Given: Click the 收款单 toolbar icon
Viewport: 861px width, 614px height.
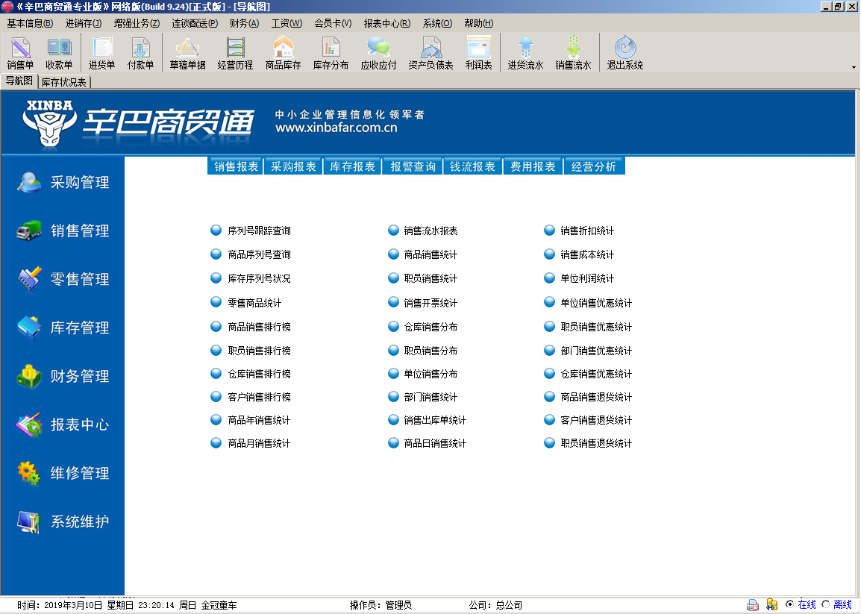Looking at the screenshot, I should tap(59, 54).
